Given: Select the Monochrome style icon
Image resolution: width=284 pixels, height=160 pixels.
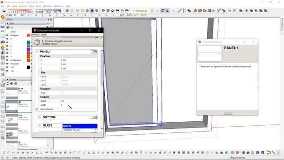Looking at the screenshot, I should point(97,11).
